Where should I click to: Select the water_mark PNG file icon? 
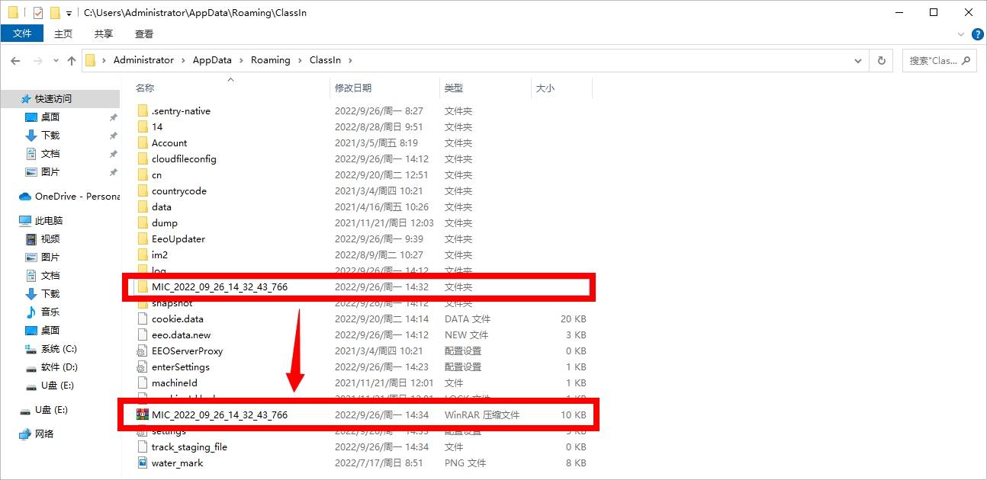coord(142,462)
